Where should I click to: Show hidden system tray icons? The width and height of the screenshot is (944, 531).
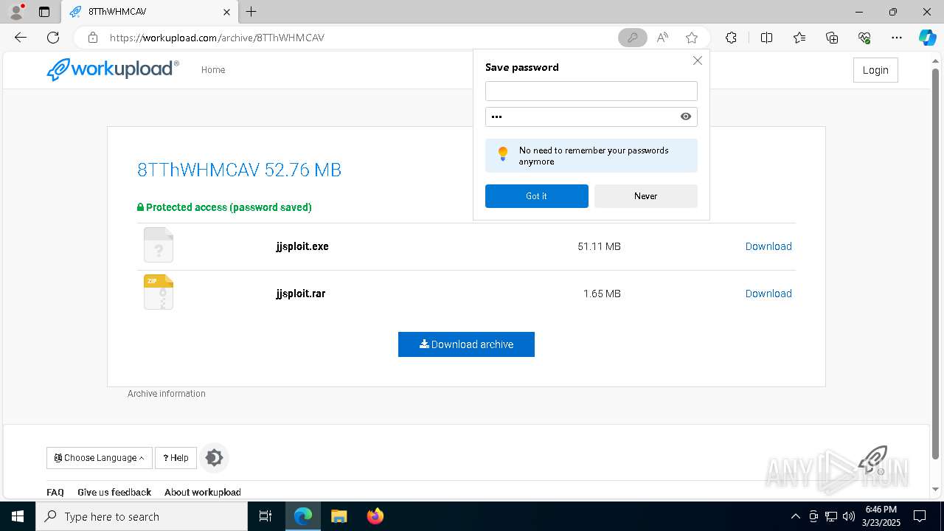point(795,516)
